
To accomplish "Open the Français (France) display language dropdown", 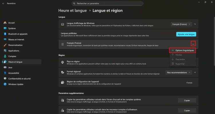I will click(x=181, y=24).
